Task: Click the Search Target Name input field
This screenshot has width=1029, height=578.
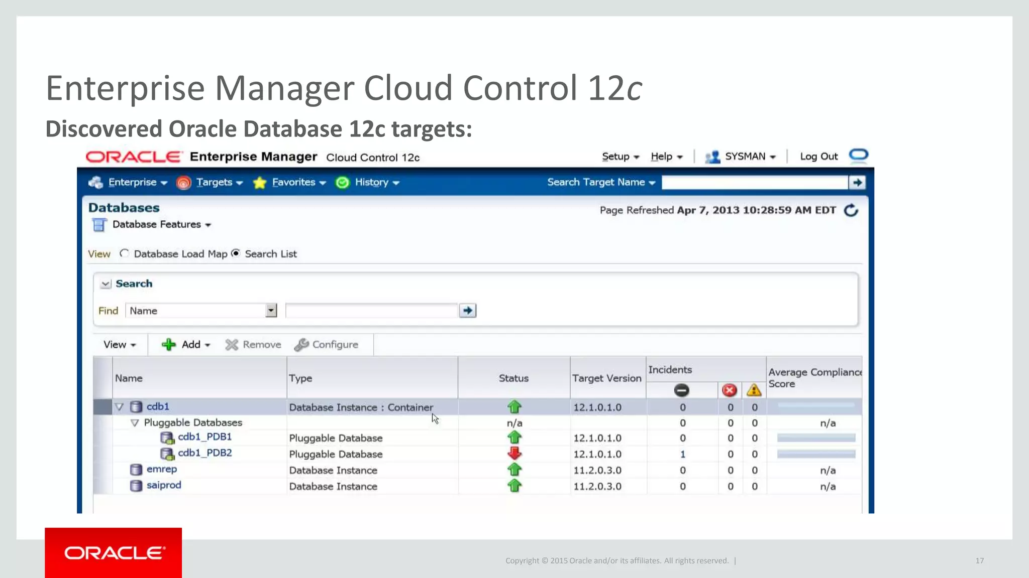Action: coord(755,183)
